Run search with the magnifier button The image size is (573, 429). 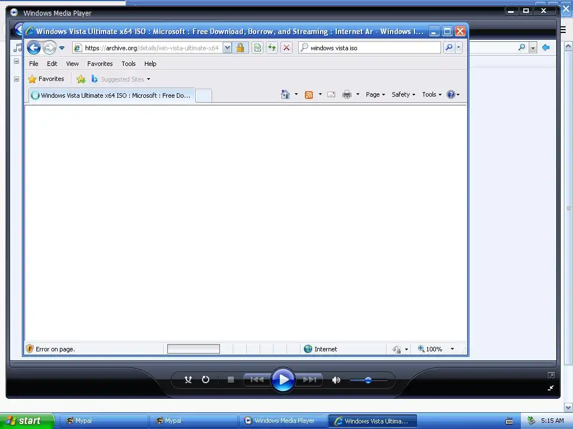449,48
